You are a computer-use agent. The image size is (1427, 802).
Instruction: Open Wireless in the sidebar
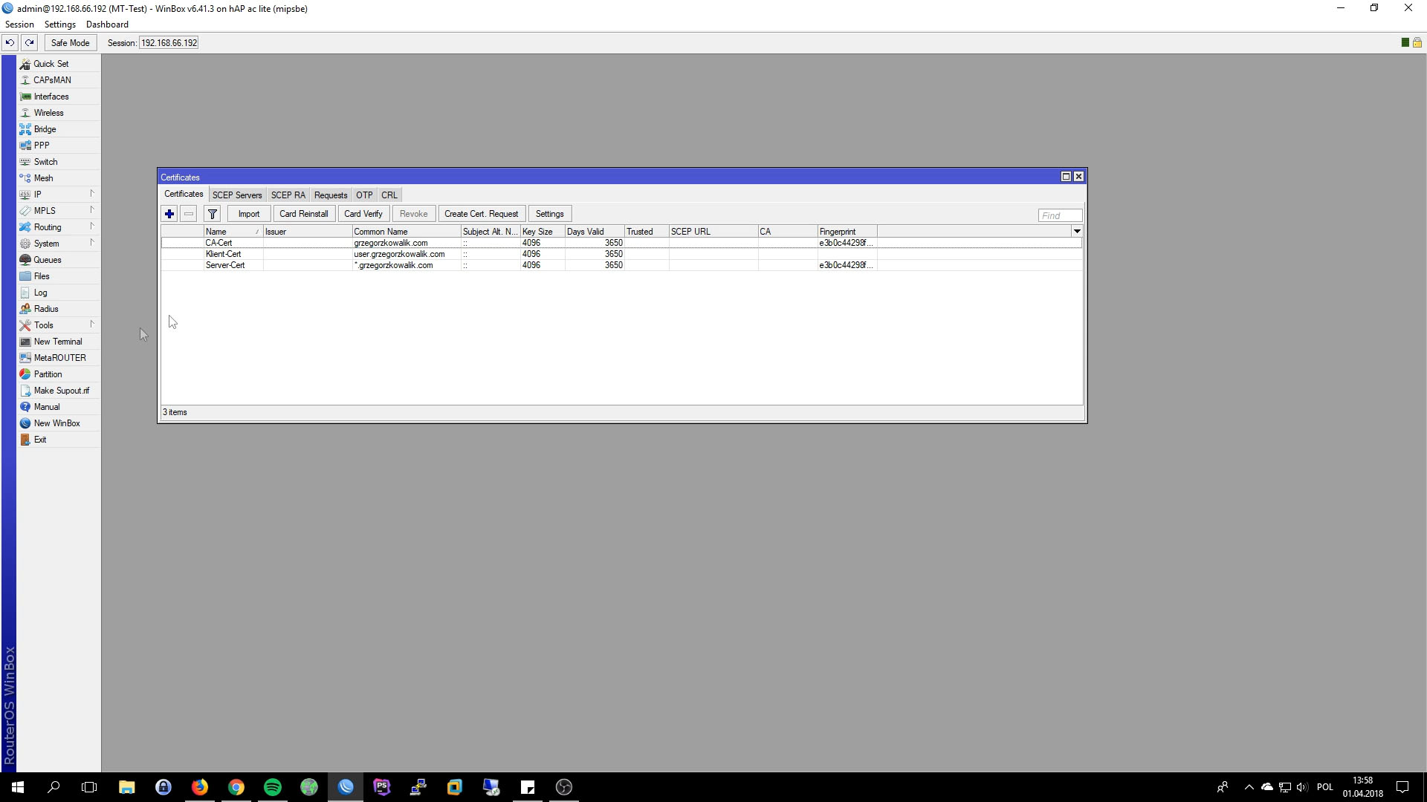[58, 113]
